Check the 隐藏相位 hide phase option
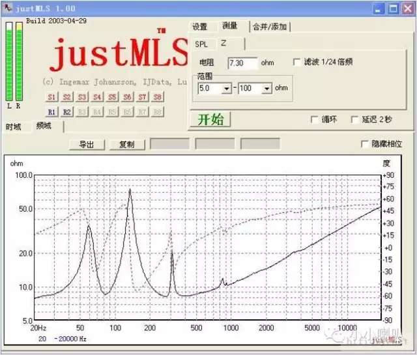This screenshot has height=355, width=417. pos(365,144)
